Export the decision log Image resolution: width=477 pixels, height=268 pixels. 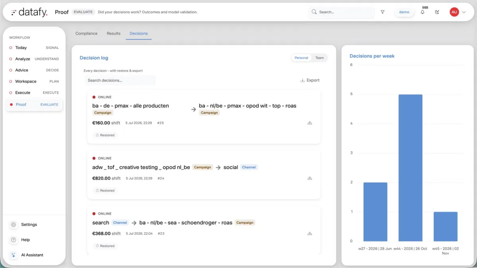coord(310,80)
